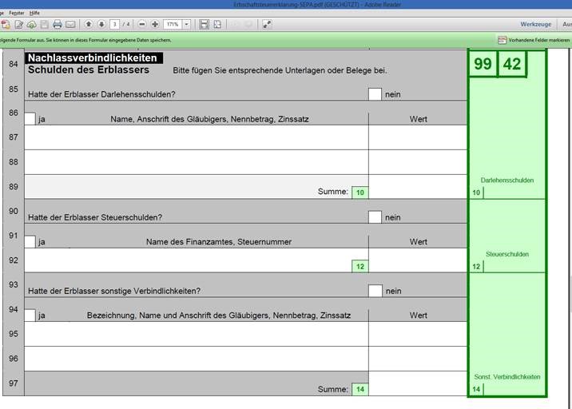The image size is (572, 409).
Task: Check 'nein' for sonstige Verbindlichkeiten
Action: [375, 291]
